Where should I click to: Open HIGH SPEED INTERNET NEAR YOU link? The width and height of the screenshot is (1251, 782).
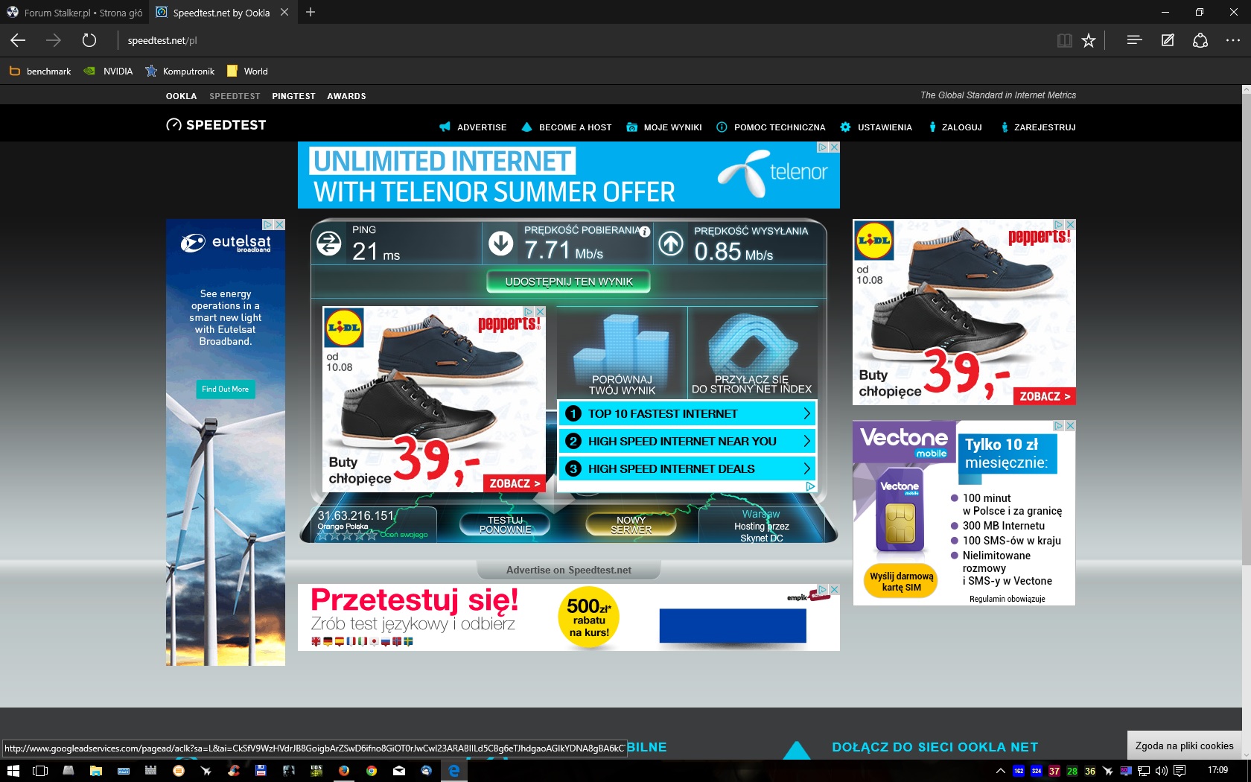coord(687,441)
